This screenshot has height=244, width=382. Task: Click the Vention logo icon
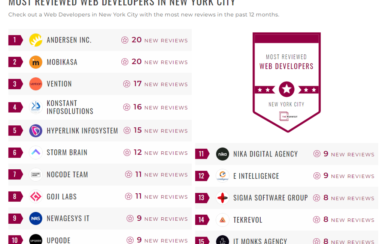[x=36, y=84]
